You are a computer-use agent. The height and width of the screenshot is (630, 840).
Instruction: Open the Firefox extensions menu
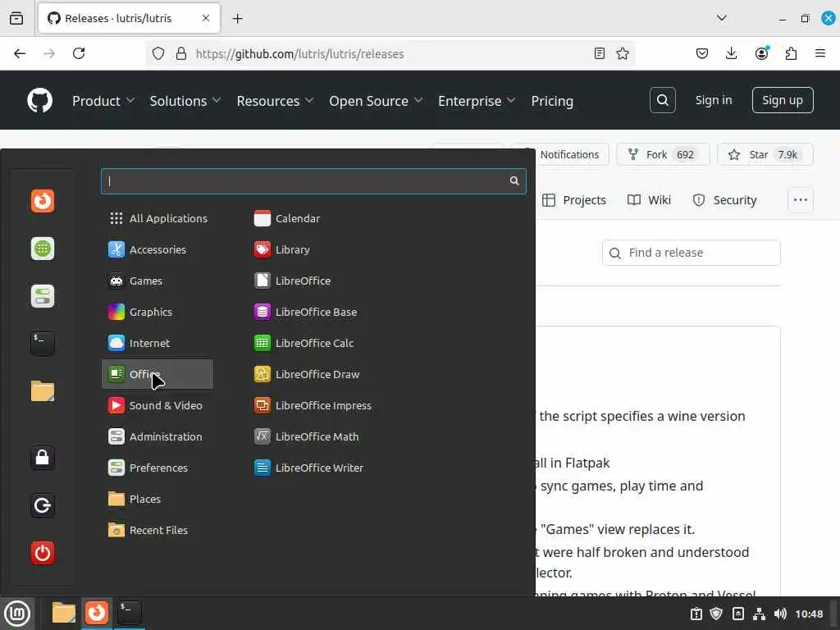click(792, 53)
